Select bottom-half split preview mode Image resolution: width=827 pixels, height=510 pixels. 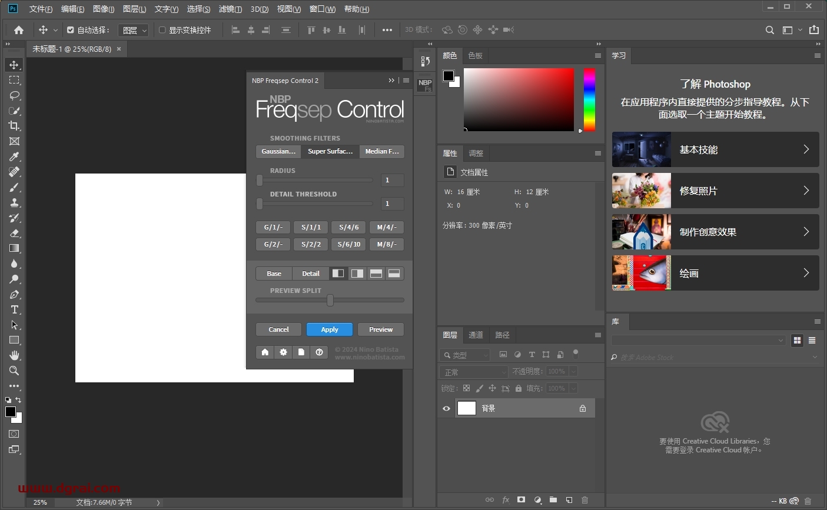coord(394,274)
